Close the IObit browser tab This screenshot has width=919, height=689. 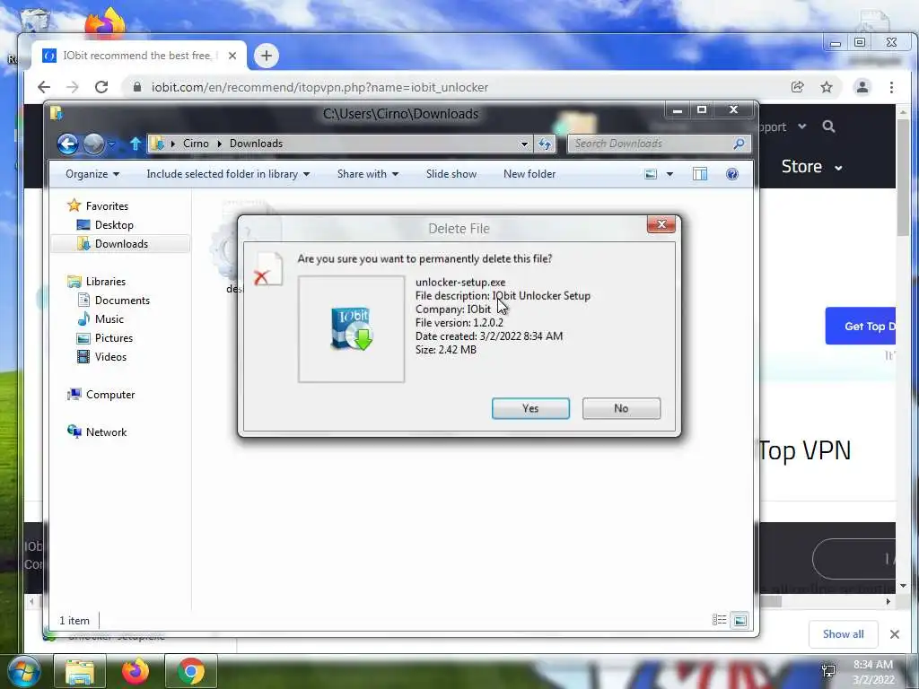click(x=232, y=56)
